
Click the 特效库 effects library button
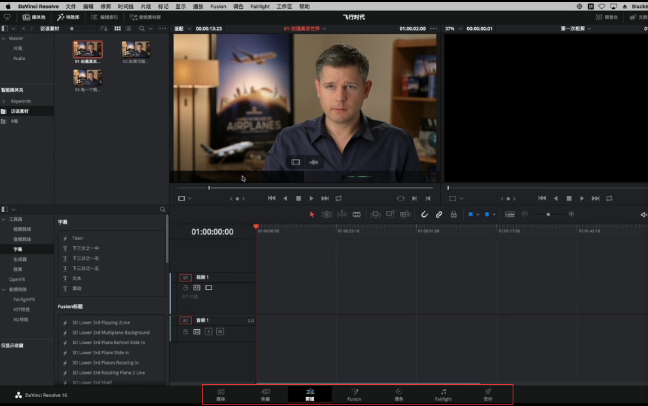coord(68,17)
